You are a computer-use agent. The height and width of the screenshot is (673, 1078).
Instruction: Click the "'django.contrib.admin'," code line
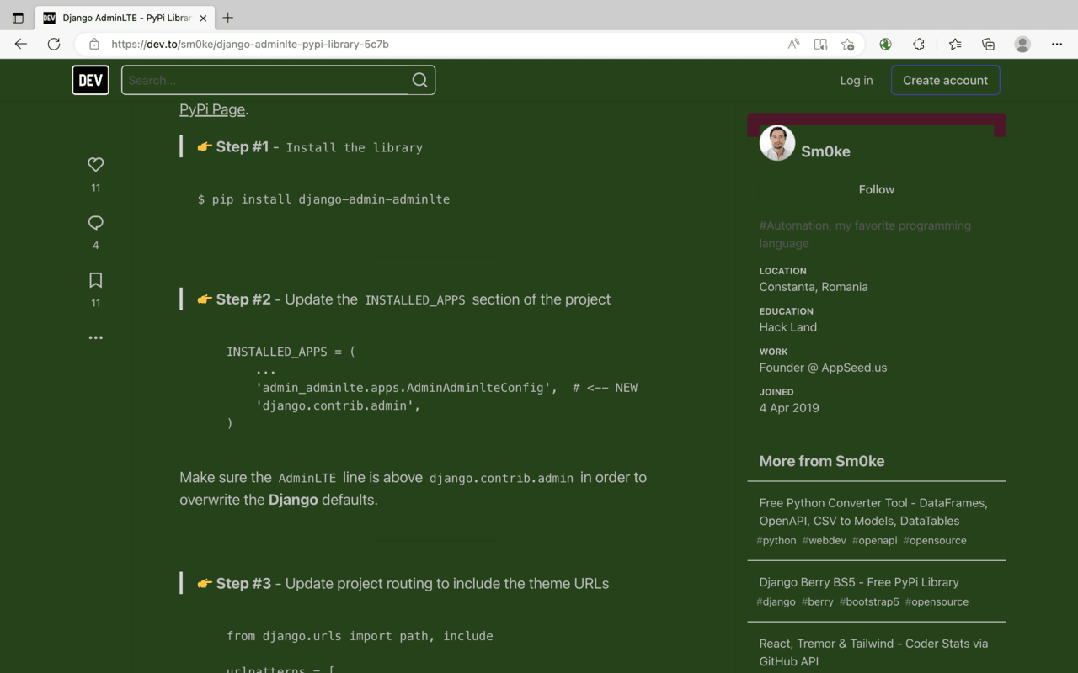click(338, 405)
